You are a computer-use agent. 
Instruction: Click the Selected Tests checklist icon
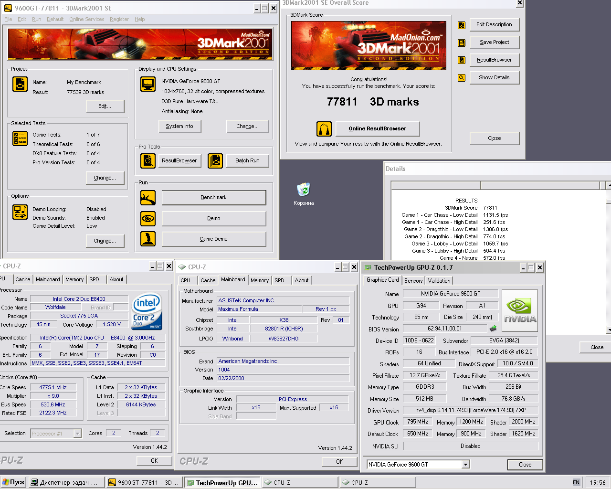(20, 138)
